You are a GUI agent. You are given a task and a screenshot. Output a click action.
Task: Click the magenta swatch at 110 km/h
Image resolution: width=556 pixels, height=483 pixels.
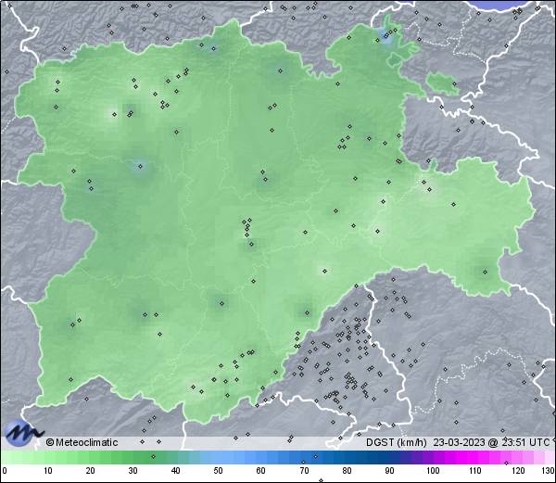pyautogui.click(x=474, y=457)
